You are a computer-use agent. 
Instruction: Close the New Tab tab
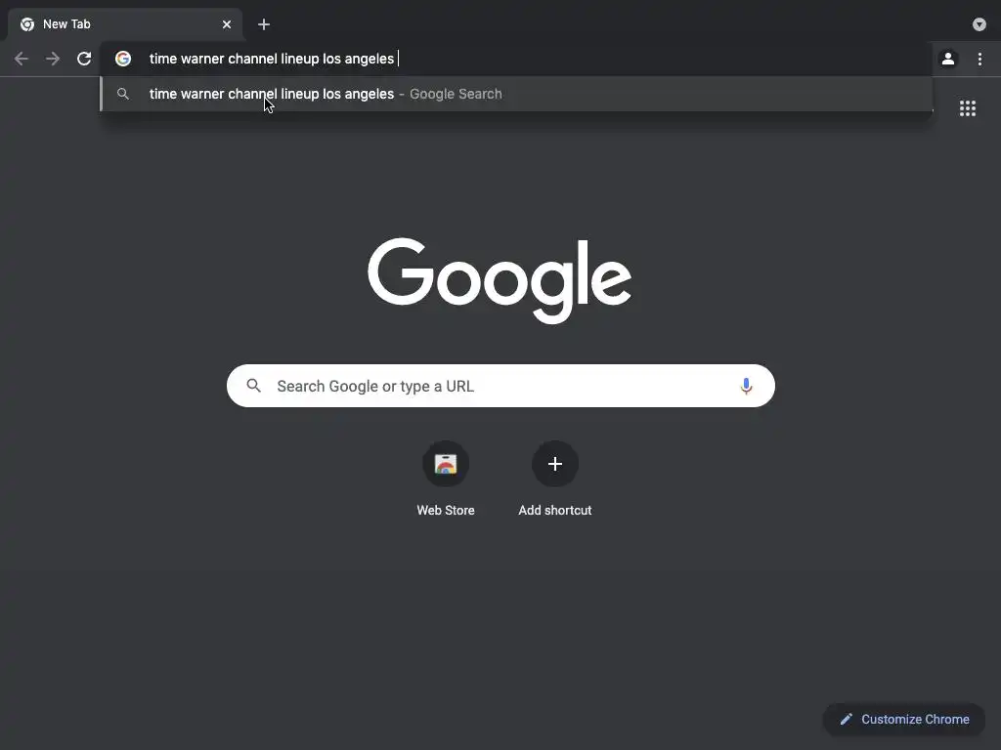227,24
